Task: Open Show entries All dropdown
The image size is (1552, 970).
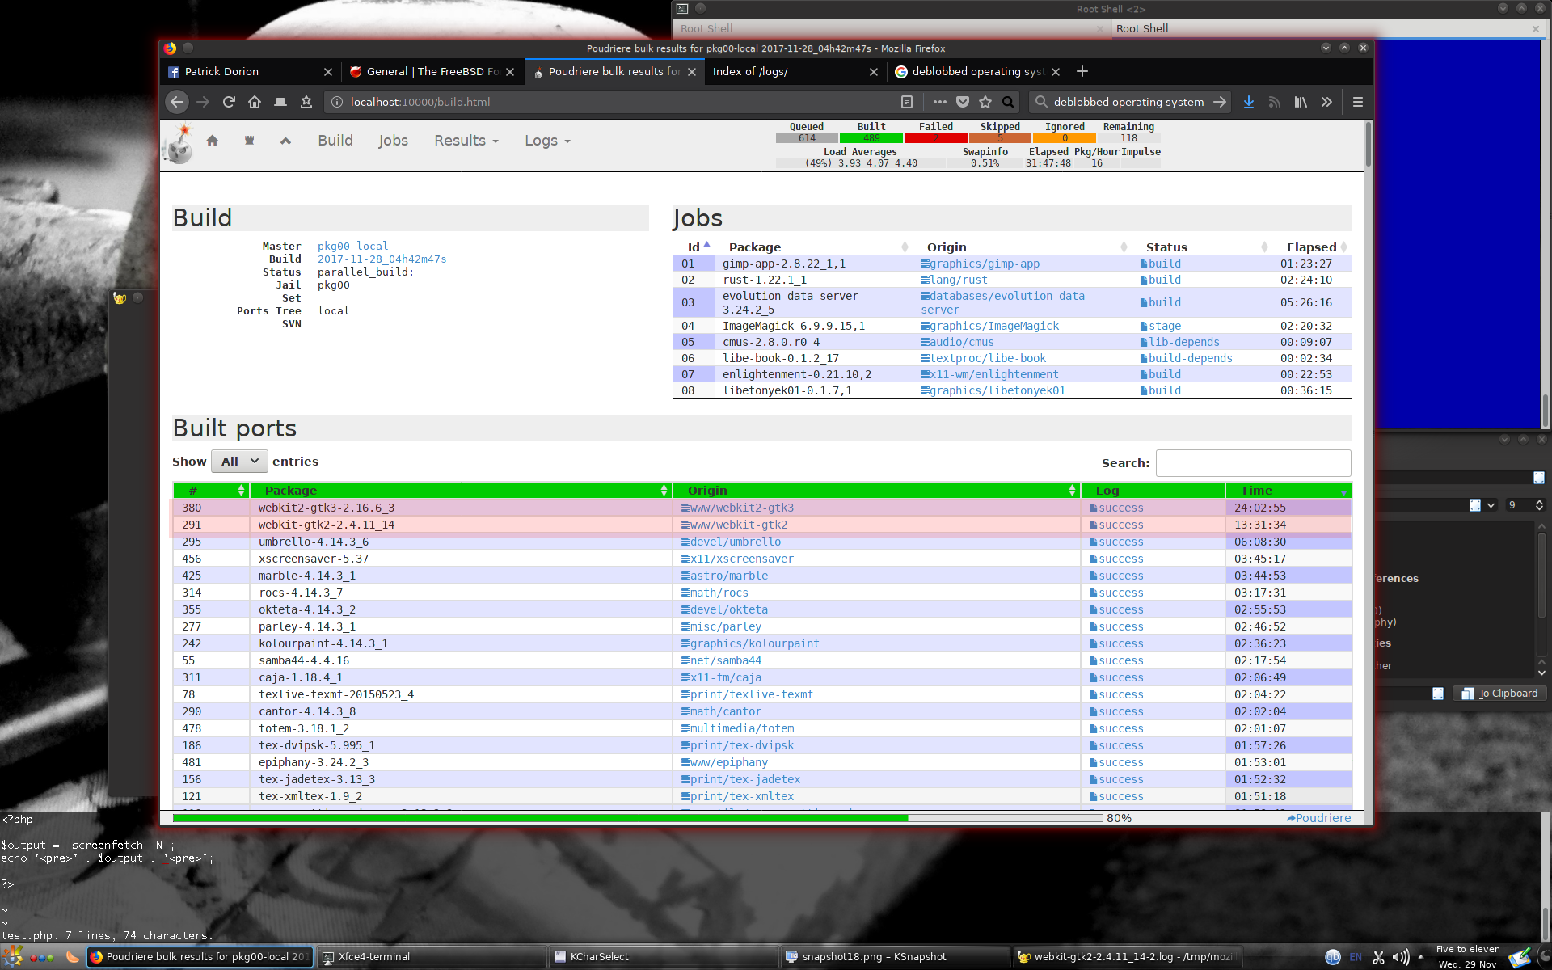Action: 239,462
